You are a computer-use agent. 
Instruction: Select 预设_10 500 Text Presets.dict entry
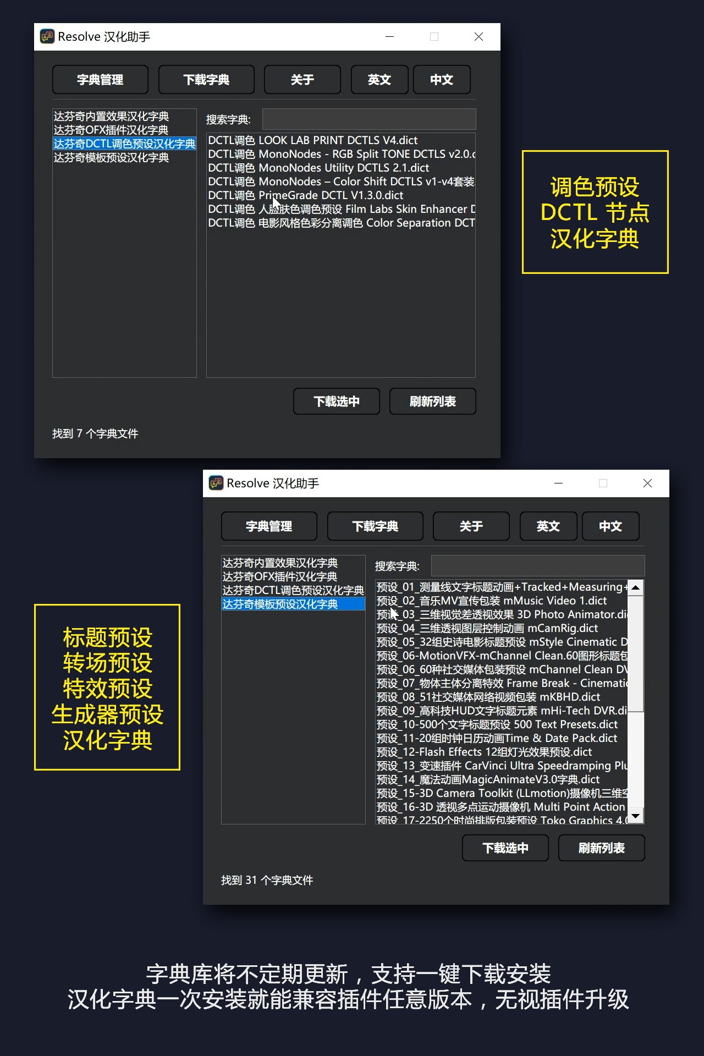coord(502,724)
